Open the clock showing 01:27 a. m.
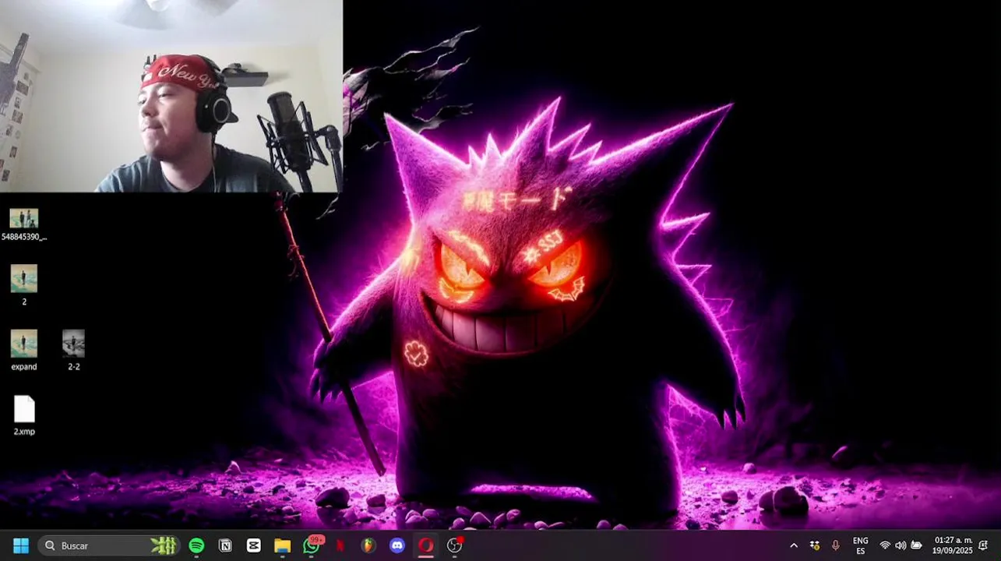The height and width of the screenshot is (561, 1001). 952,545
